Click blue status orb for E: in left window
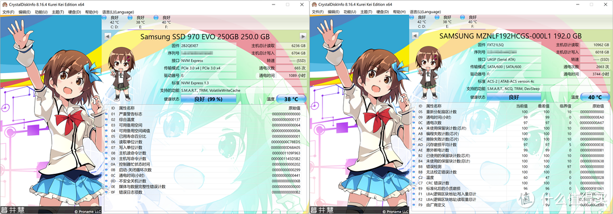The width and height of the screenshot is (613, 214). tap(130, 18)
